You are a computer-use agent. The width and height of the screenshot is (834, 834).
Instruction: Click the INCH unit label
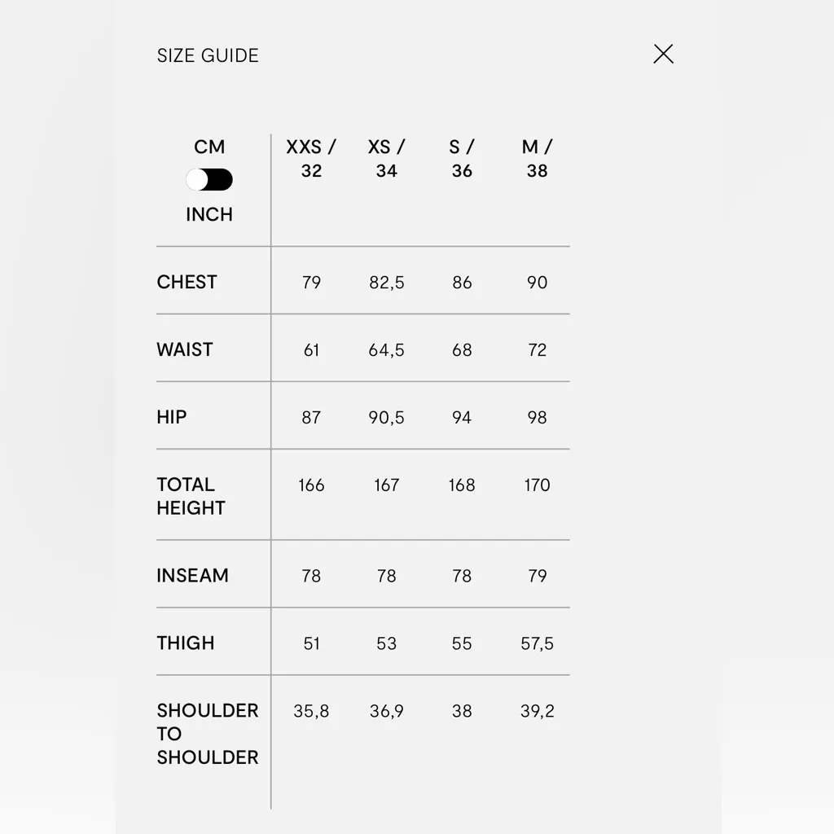pyautogui.click(x=209, y=214)
